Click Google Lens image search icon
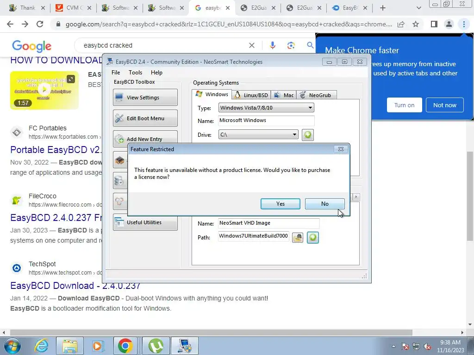Viewport: 474px width, 355px height. pos(291,45)
